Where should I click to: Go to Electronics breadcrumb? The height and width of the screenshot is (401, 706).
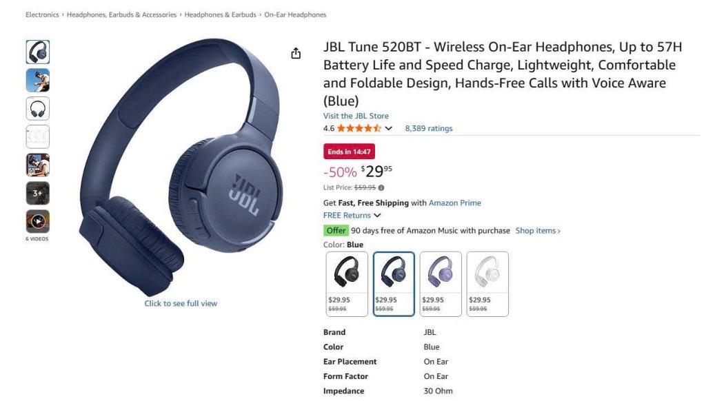42,14
